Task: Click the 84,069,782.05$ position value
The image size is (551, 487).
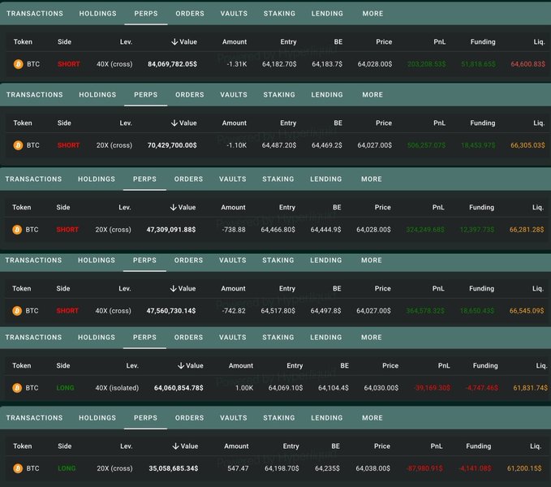Action: click(172, 64)
